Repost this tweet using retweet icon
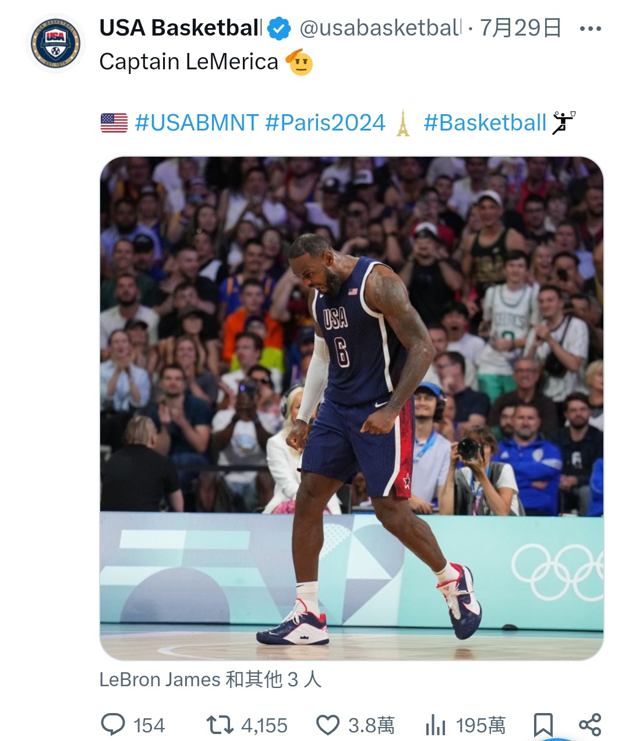This screenshot has width=629, height=741. (x=220, y=725)
